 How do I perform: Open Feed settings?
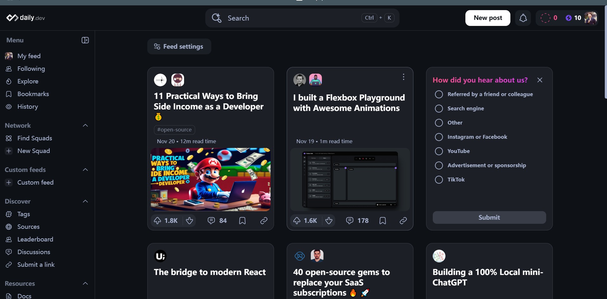coord(179,46)
